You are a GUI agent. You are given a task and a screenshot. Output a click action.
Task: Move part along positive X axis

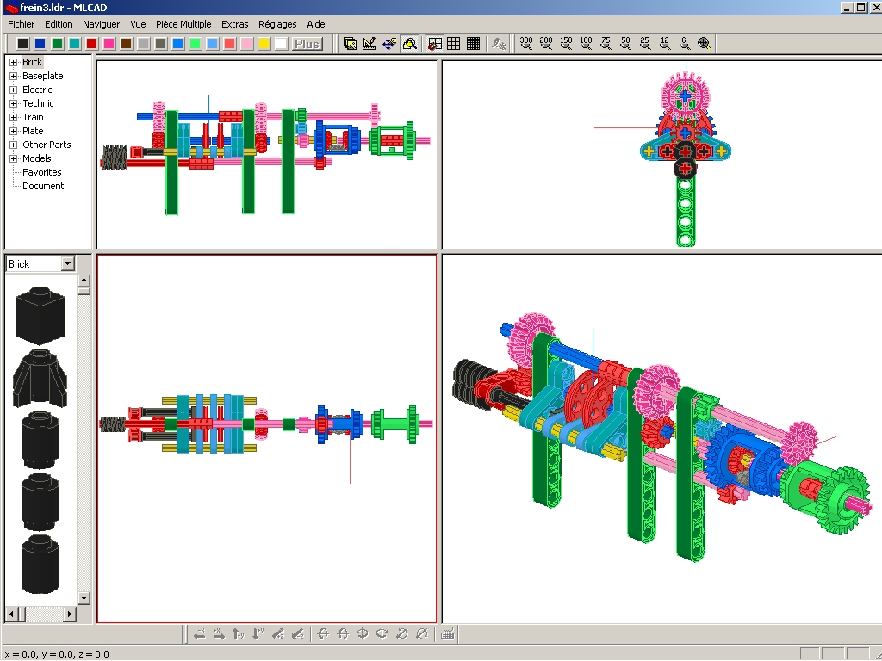tap(219, 634)
